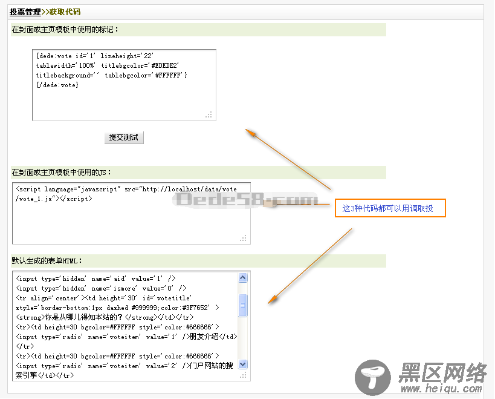Image resolution: width=495 pixels, height=399 pixels.
Task: Click the name='ismore' hidden input line
Action: pos(101,288)
